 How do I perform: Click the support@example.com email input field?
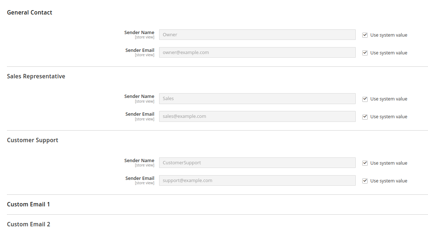[257, 180]
